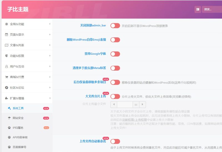Screen dimensions: 222x152
Task: Expand 页面&显示 chevron arrow
Action: point(50,34)
